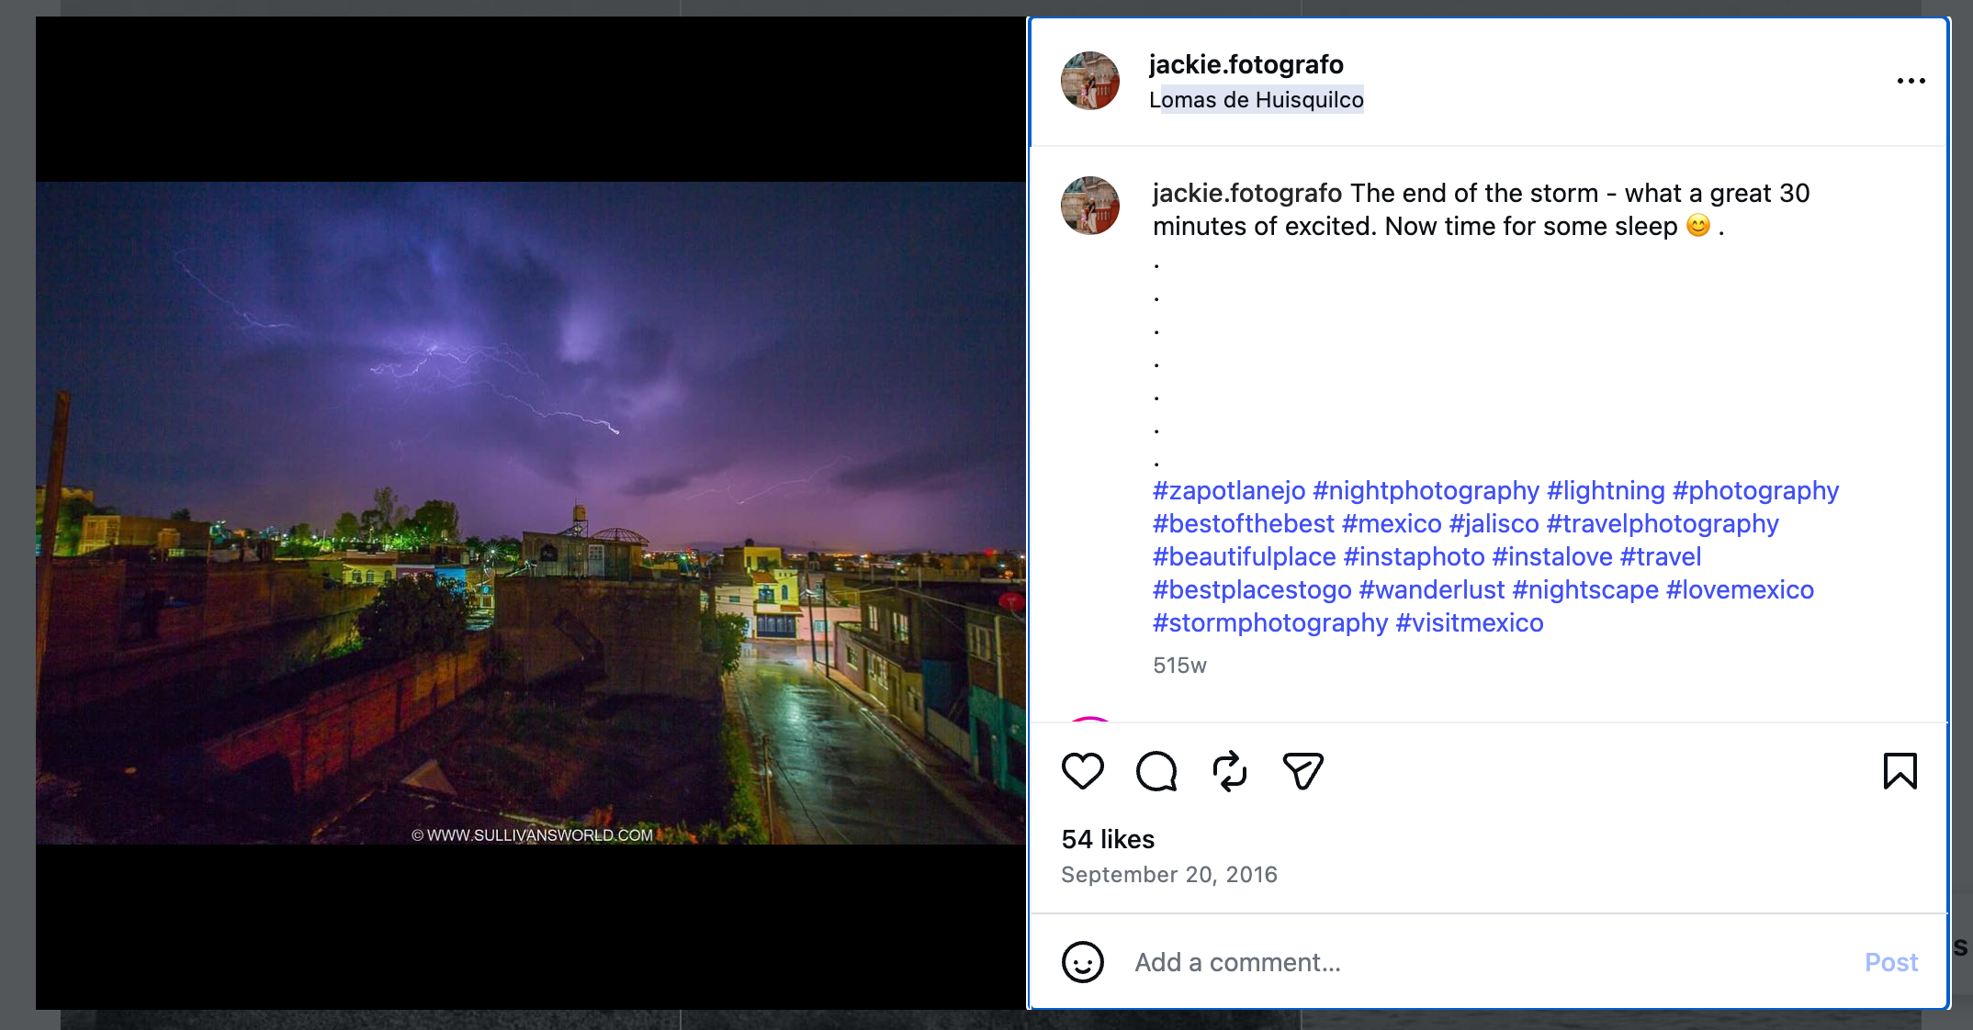
Task: Submit the comment with Post button
Action: tap(1891, 962)
